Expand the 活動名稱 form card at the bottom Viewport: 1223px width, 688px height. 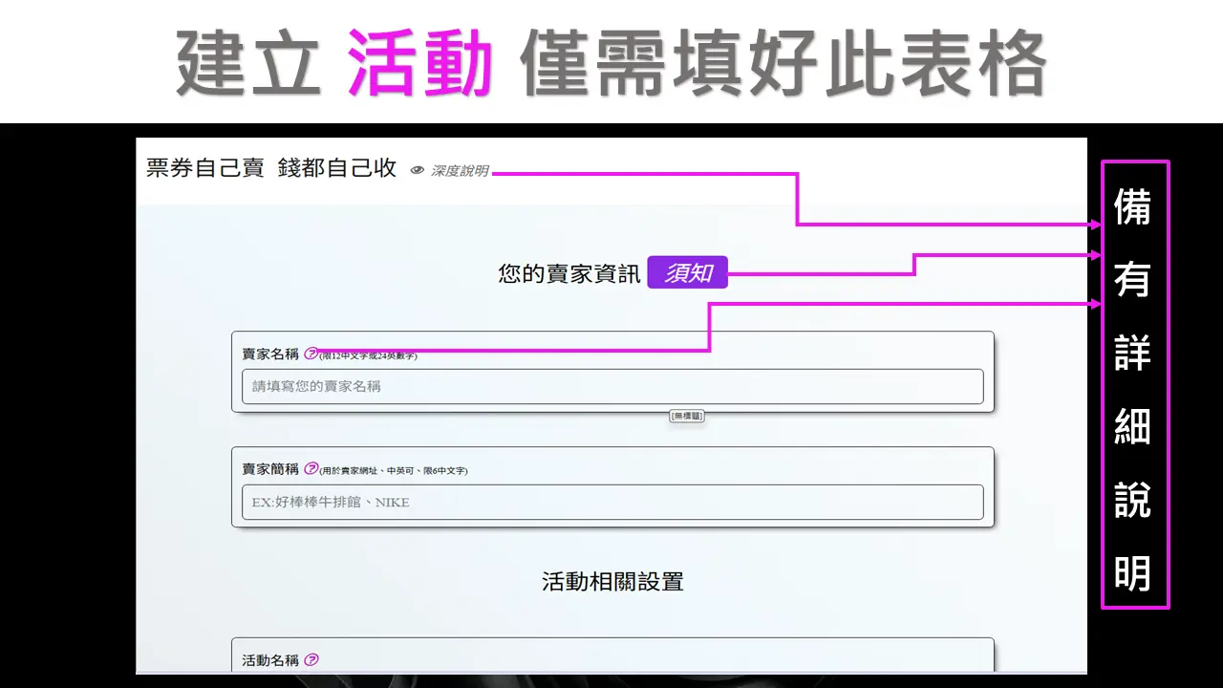pos(611,659)
